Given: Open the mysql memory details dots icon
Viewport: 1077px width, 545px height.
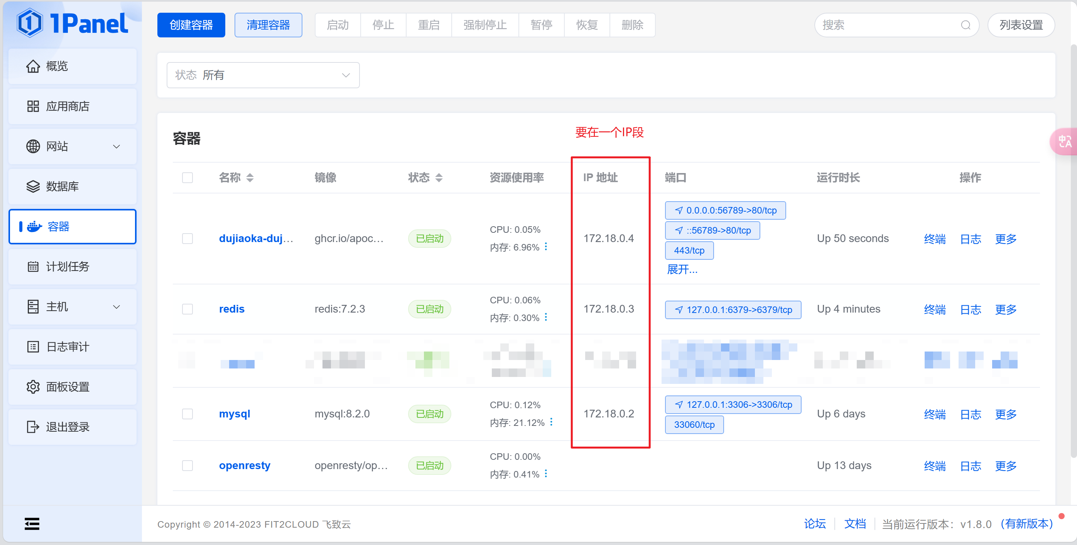Looking at the screenshot, I should (x=552, y=422).
